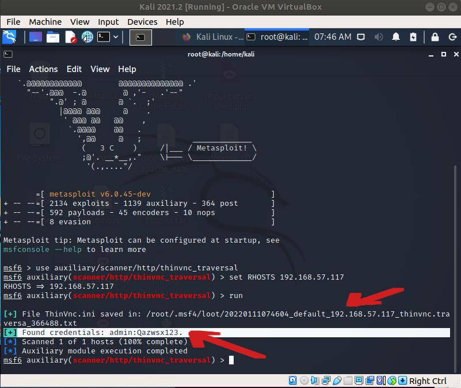Click the log out icon in Kali panel

tap(452, 37)
